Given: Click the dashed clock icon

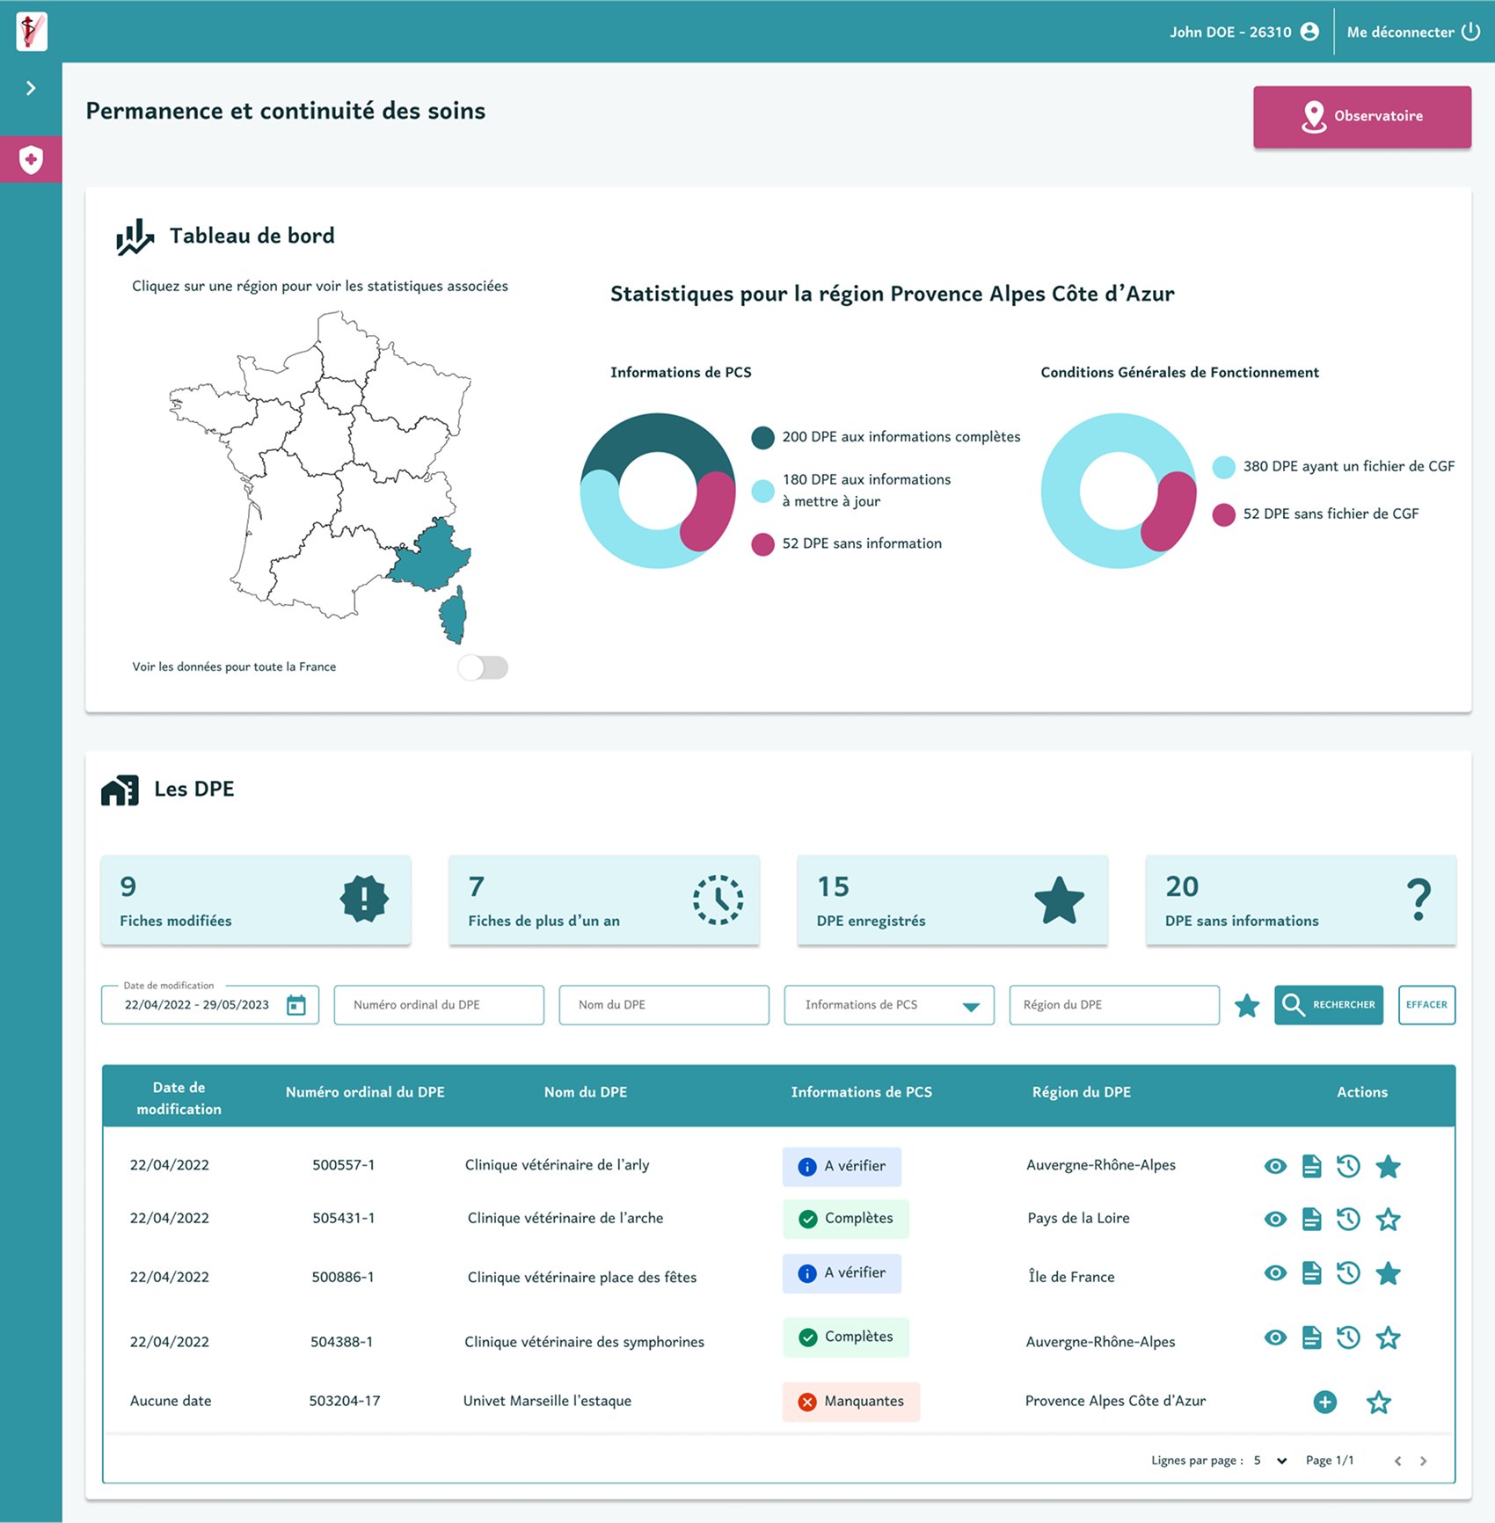Looking at the screenshot, I should (x=718, y=900).
